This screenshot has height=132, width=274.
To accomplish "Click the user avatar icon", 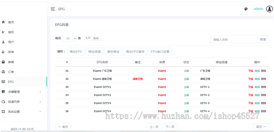I will [x=269, y=9].
